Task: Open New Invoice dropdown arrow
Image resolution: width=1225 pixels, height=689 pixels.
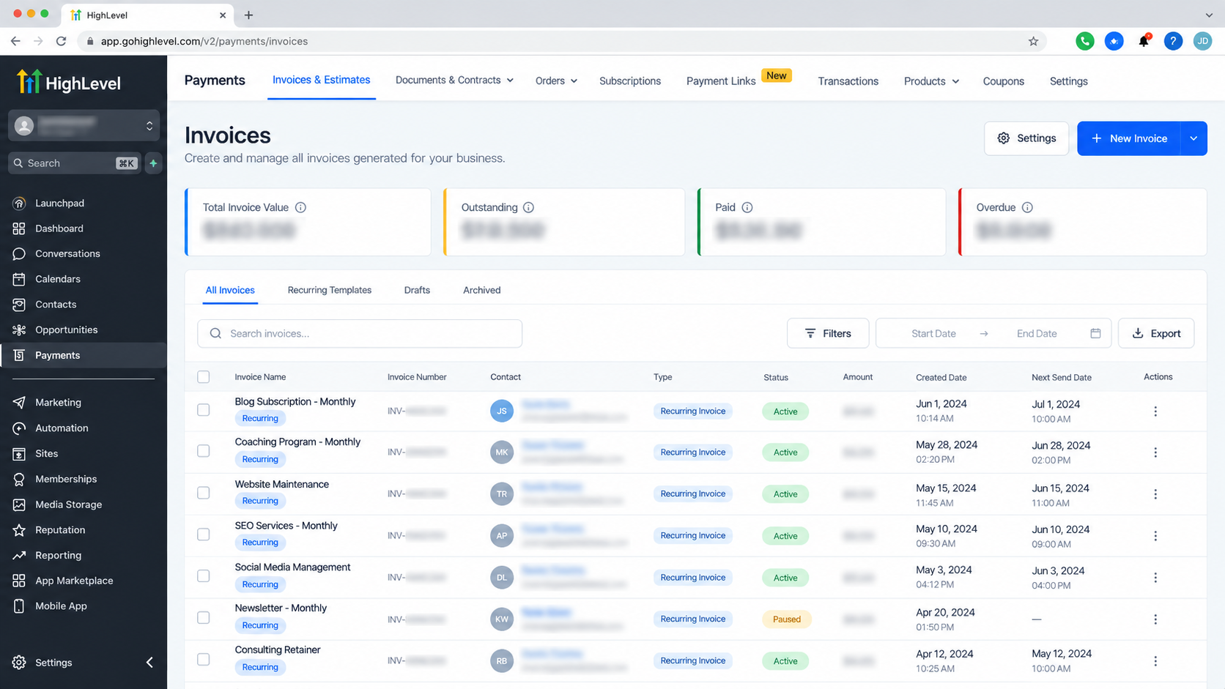Action: pyautogui.click(x=1193, y=138)
